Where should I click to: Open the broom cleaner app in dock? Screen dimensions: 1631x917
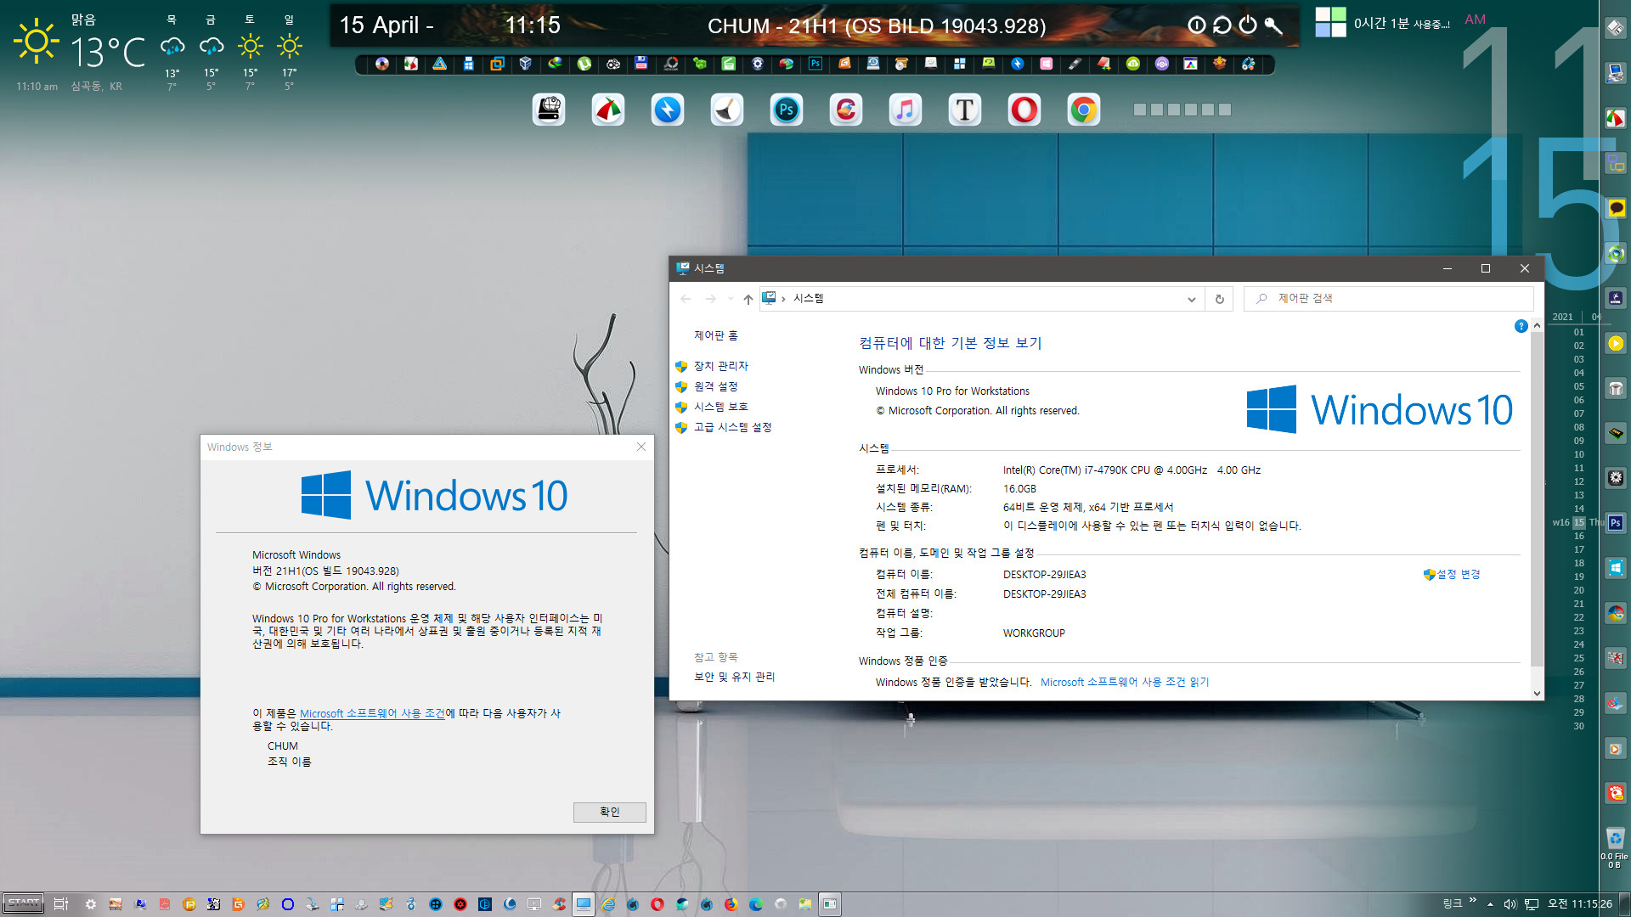pyautogui.click(x=727, y=110)
